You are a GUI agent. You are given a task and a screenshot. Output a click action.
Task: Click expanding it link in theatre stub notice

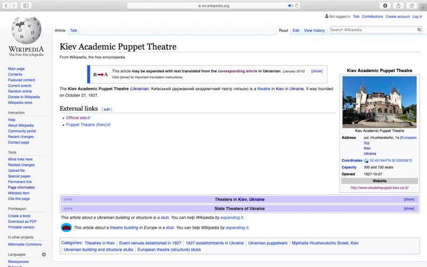(237, 227)
